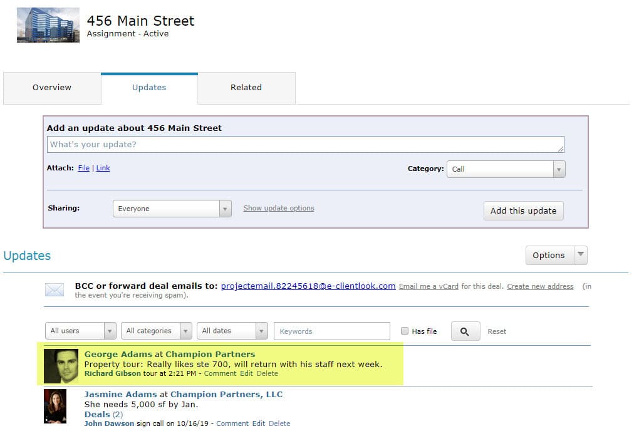Click the Add this update button
639x431 pixels.
(523, 210)
